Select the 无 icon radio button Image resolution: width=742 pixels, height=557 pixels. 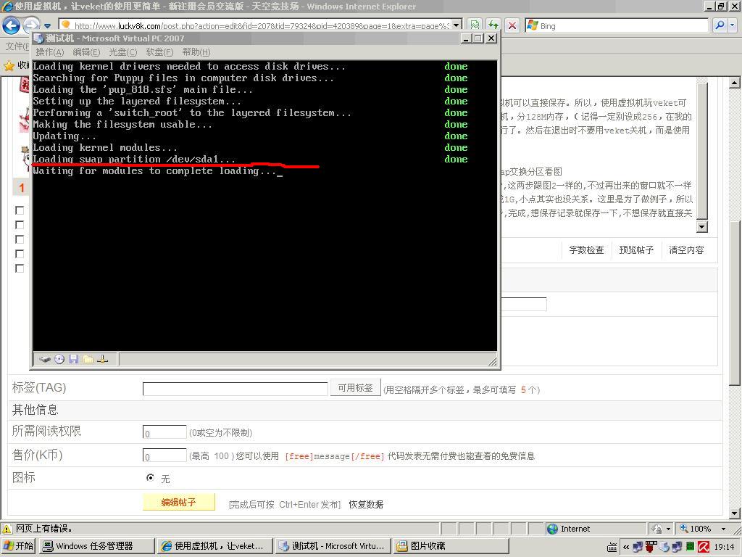tap(150, 477)
